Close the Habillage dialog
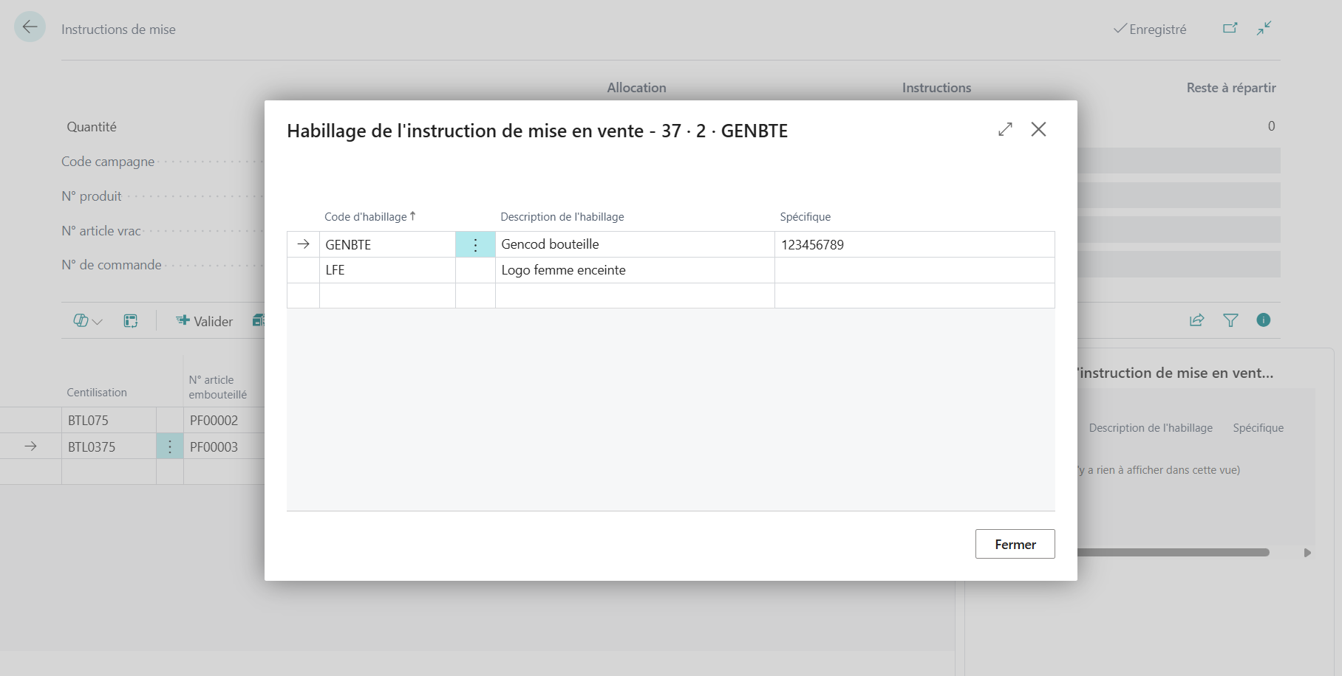 [1038, 129]
